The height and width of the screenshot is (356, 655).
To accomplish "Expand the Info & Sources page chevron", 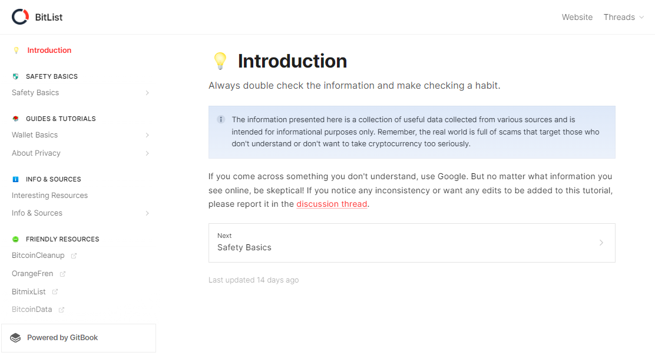I will [x=147, y=213].
